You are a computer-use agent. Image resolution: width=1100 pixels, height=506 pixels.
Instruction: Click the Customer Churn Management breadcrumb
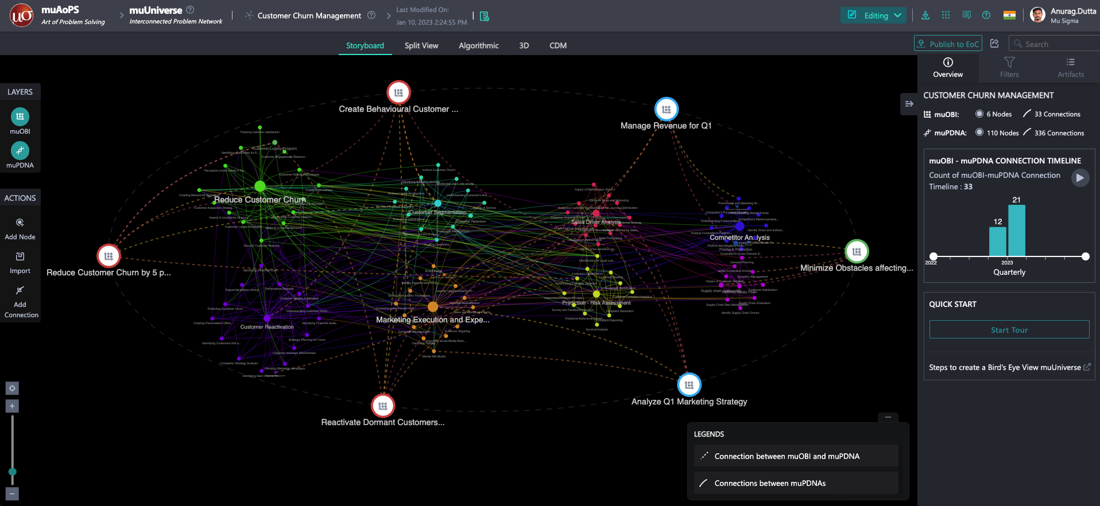coord(309,15)
